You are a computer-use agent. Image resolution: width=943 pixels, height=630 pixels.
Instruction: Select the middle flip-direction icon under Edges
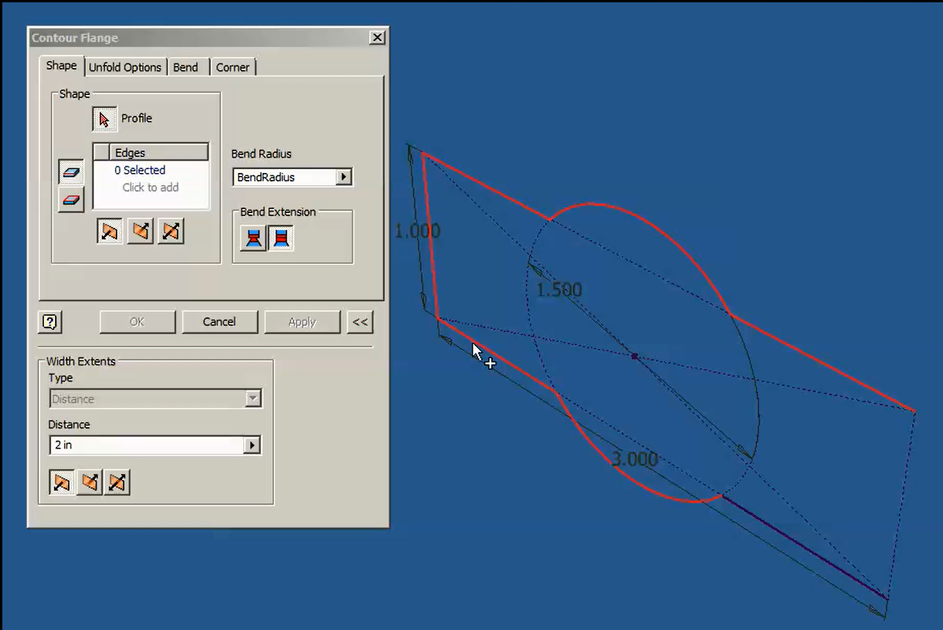141,230
